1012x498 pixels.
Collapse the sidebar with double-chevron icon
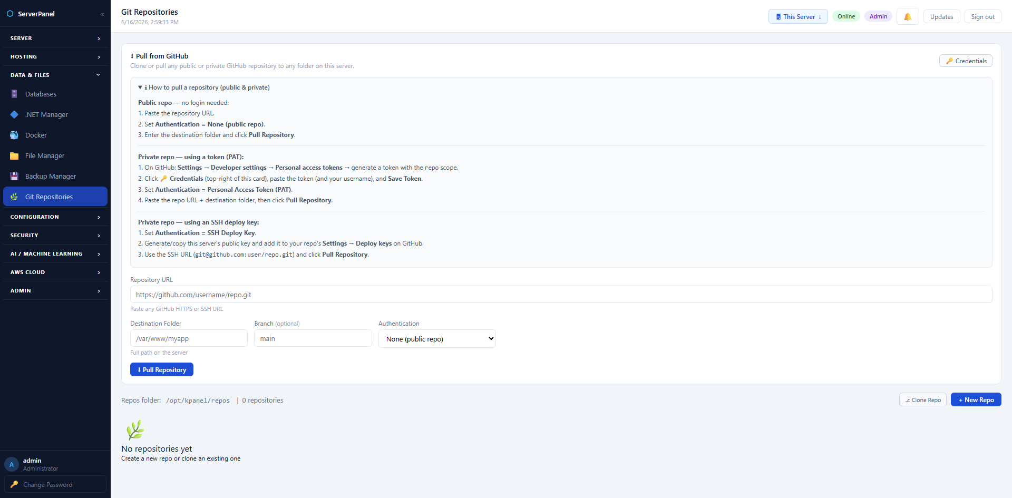pyautogui.click(x=102, y=14)
